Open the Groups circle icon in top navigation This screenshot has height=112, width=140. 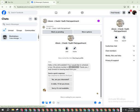pos(82,13)
